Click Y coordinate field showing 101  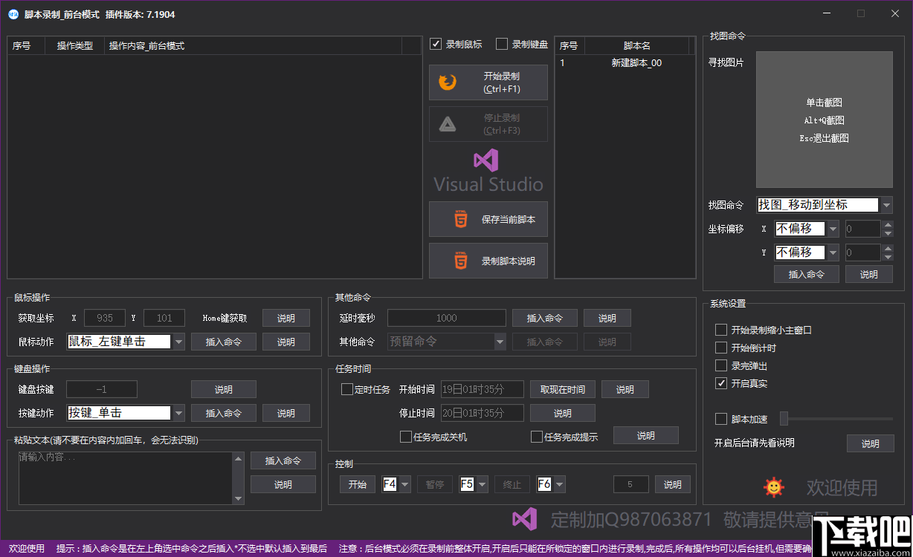click(164, 318)
